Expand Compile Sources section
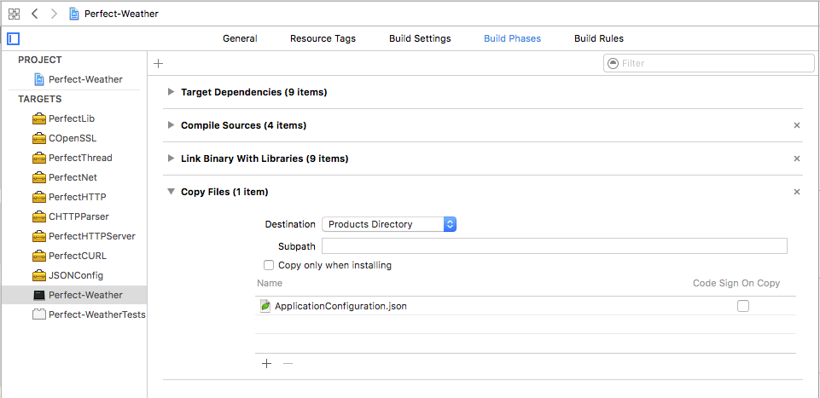The image size is (820, 398). (171, 125)
